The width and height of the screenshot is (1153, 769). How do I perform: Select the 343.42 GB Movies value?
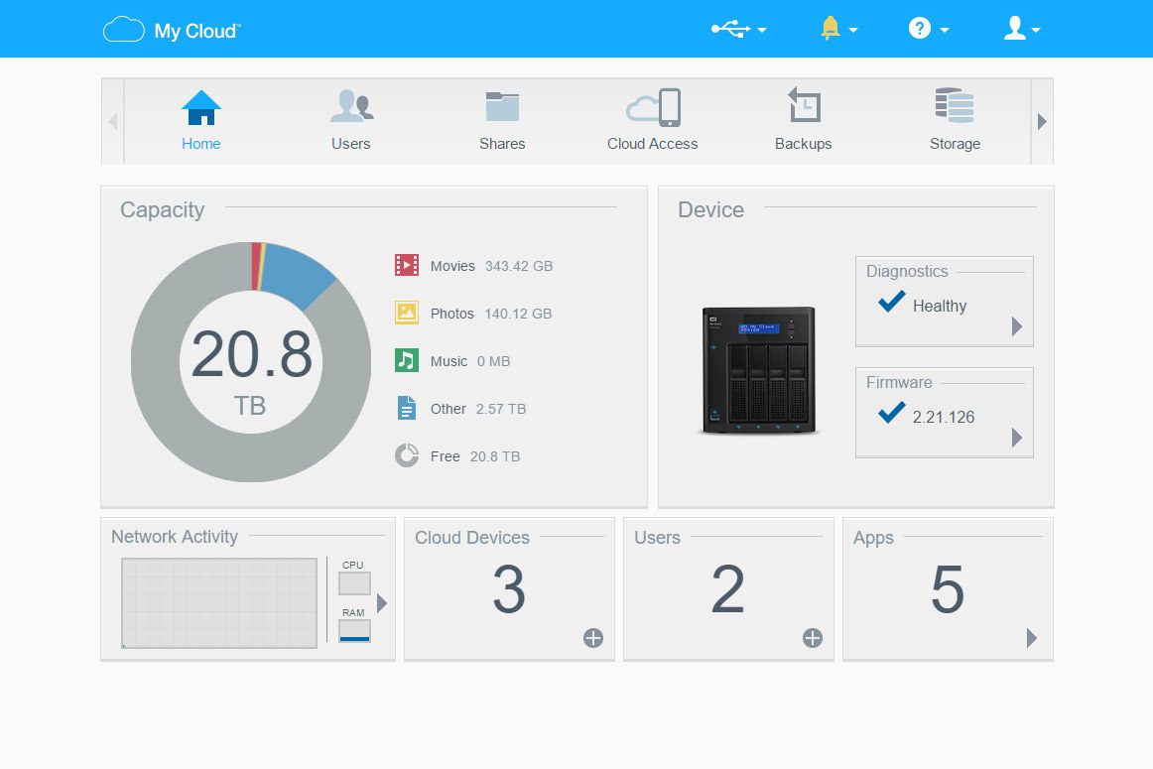click(518, 266)
